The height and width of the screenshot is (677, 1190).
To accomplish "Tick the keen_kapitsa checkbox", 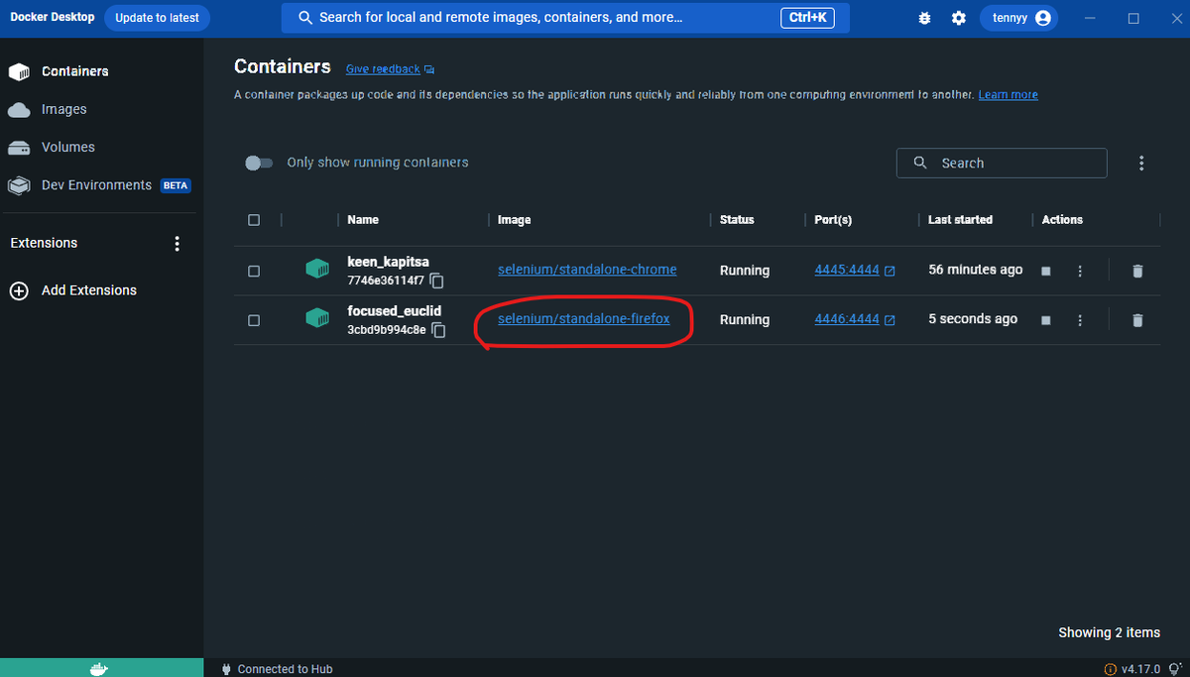I will [x=254, y=271].
